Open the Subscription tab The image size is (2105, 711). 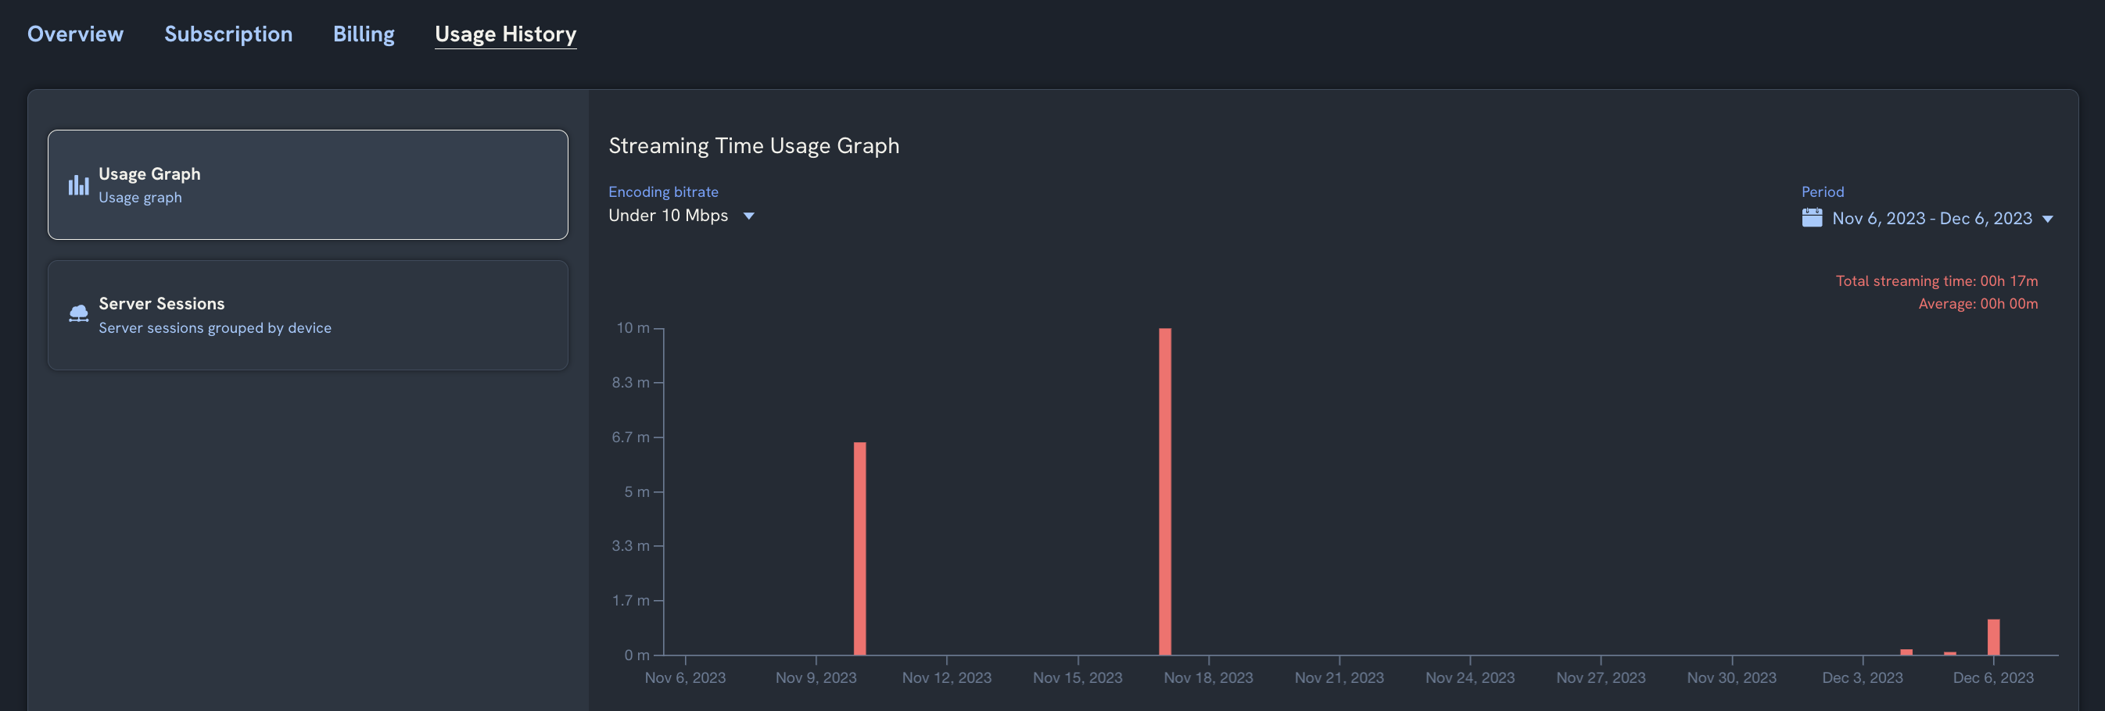coord(229,34)
